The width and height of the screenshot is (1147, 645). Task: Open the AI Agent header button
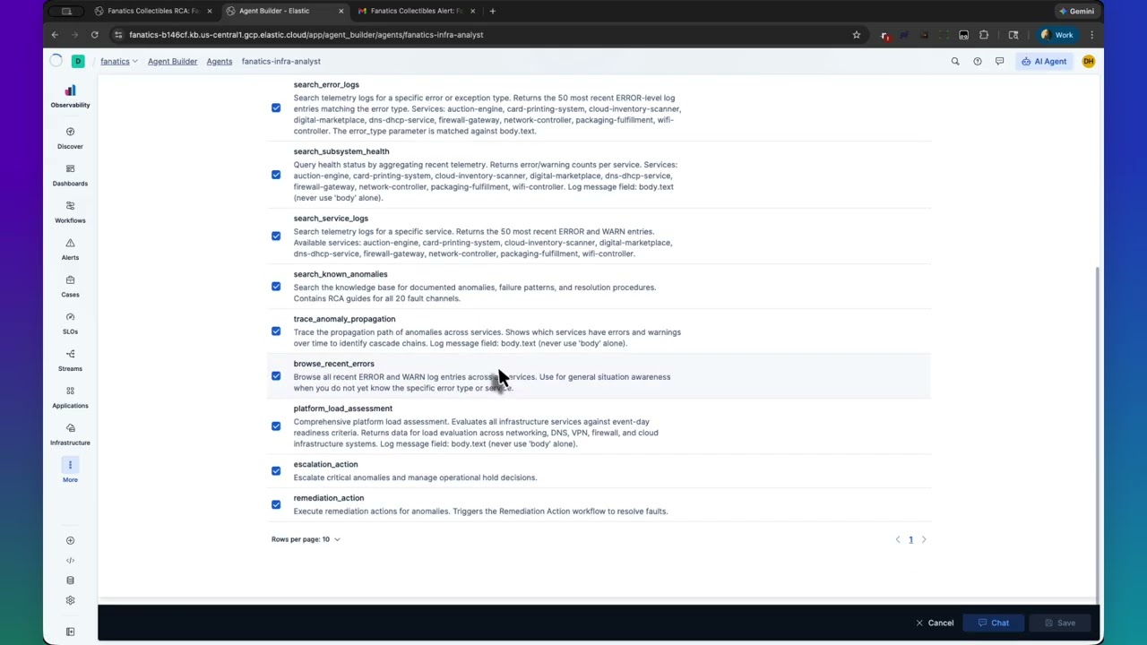pyautogui.click(x=1044, y=61)
